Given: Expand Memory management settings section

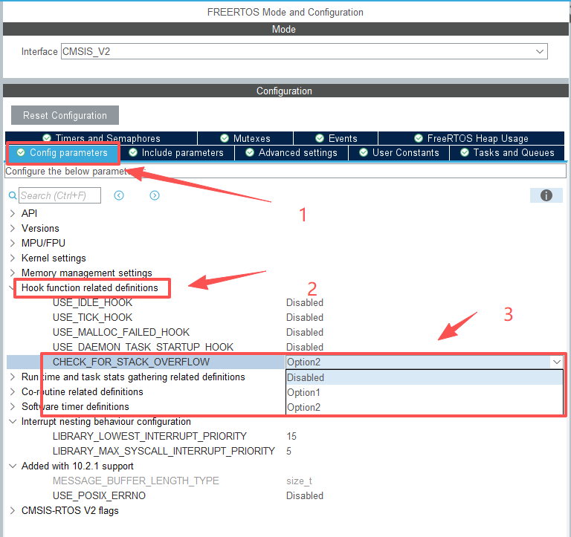Looking at the screenshot, I should tap(13, 273).
